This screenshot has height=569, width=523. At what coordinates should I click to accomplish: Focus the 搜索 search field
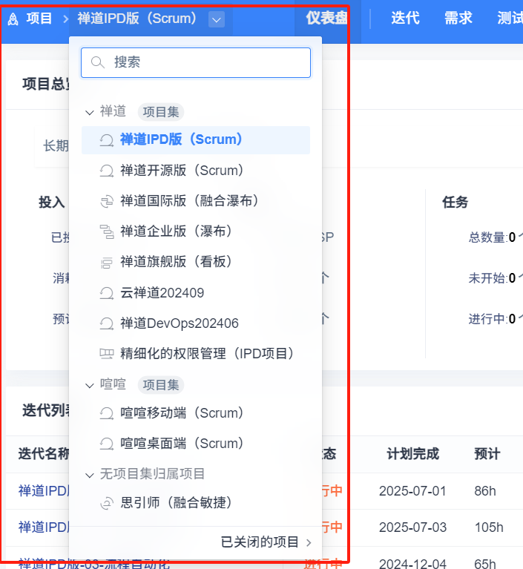(x=196, y=62)
